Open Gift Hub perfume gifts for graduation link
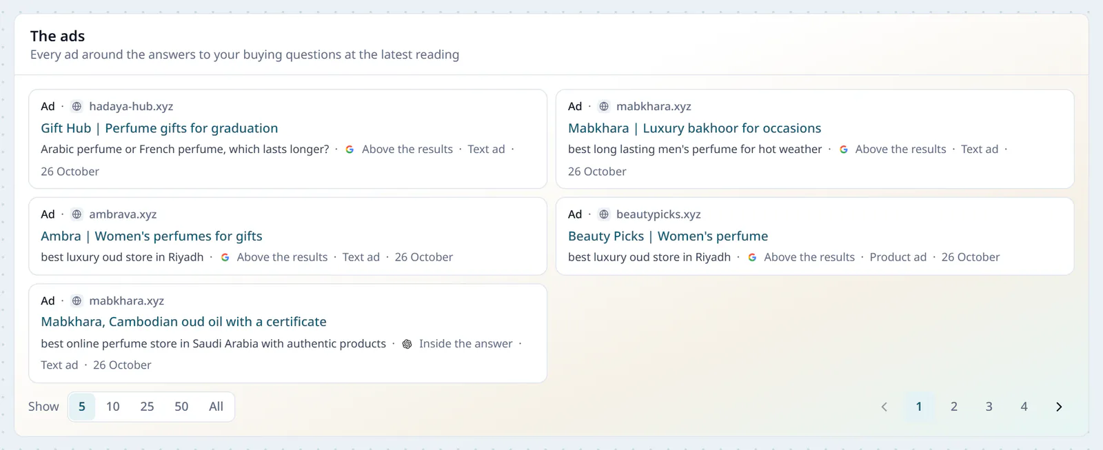The height and width of the screenshot is (450, 1103). pos(159,128)
